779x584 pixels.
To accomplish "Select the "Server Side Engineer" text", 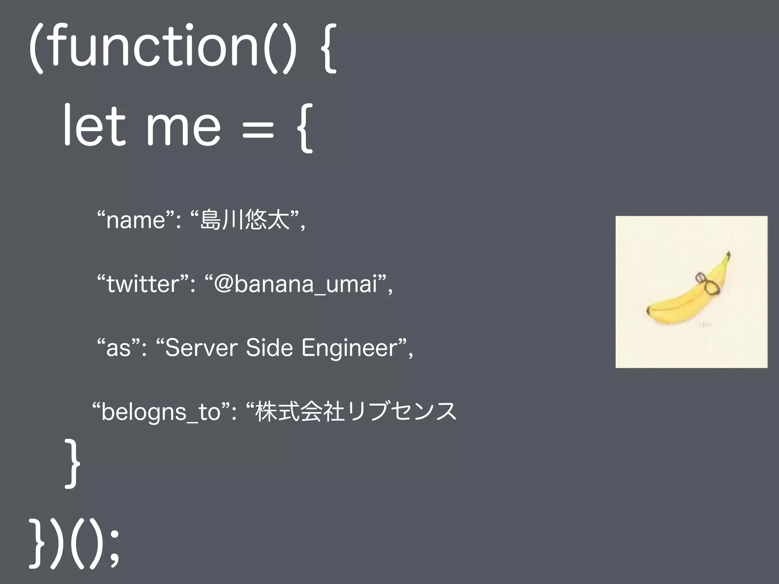I will coord(281,348).
